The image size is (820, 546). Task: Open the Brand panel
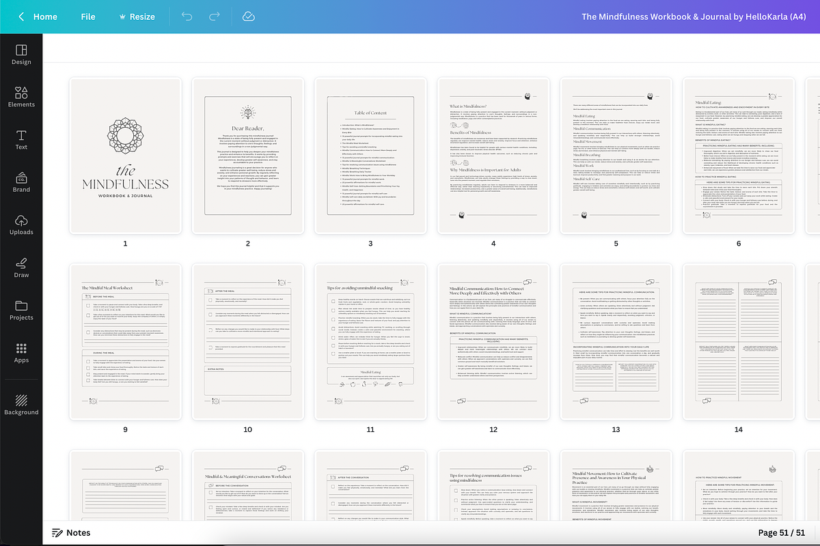[21, 182]
